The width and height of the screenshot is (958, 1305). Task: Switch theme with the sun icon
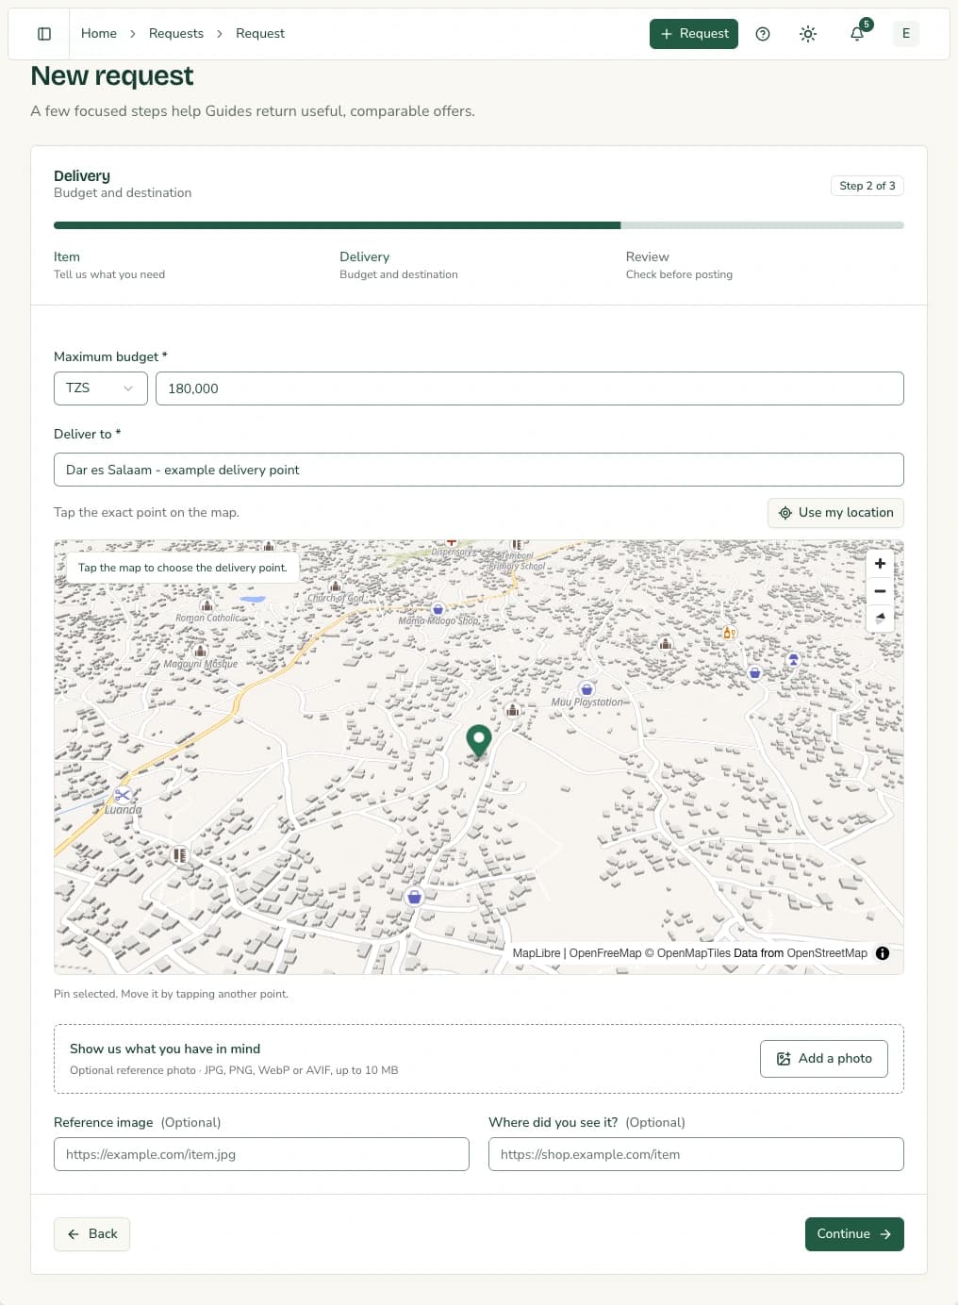[x=808, y=34]
